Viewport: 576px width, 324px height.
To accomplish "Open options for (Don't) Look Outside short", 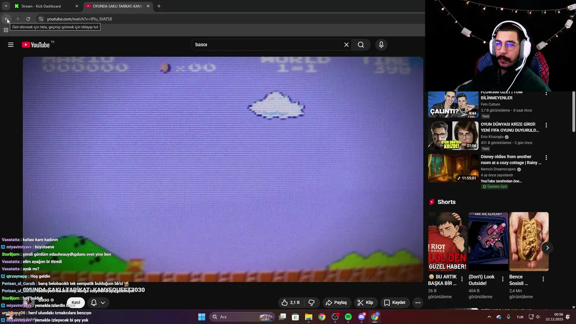I will click(503, 279).
